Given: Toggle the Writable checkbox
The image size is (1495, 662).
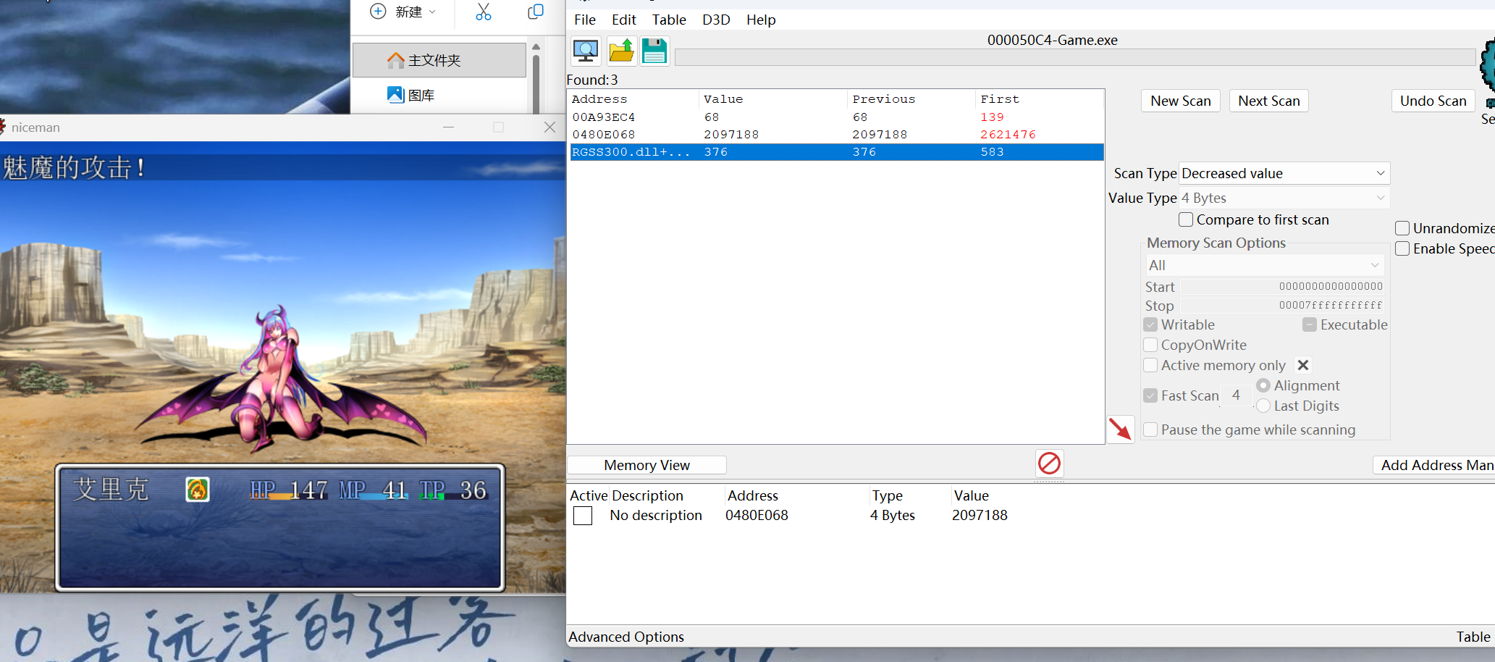Looking at the screenshot, I should tap(1150, 324).
